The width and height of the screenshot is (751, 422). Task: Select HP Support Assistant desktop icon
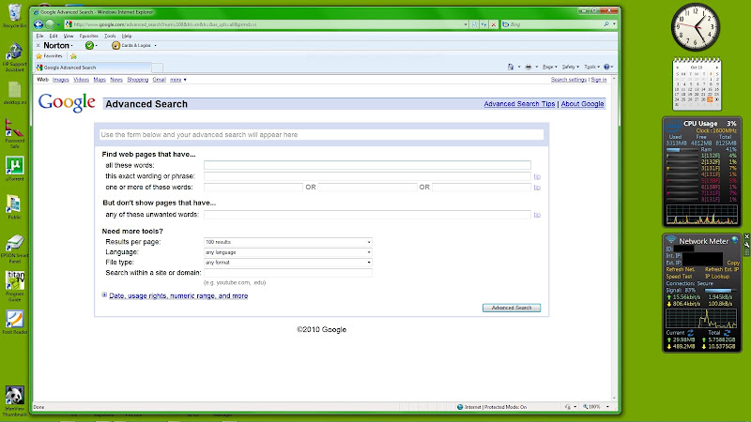coord(14,57)
